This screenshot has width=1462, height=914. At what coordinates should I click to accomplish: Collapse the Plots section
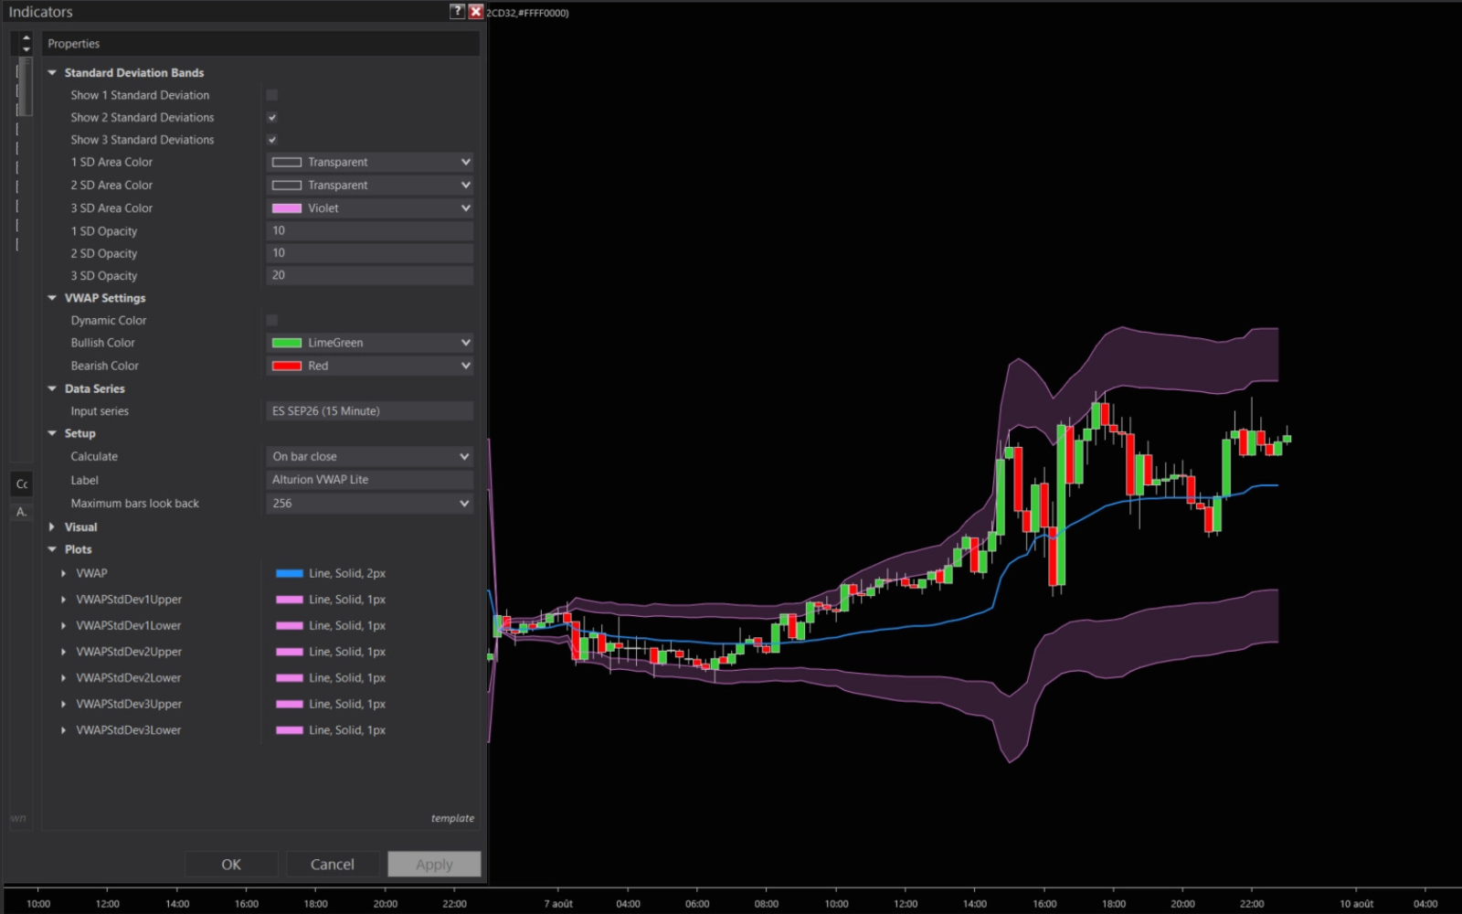click(x=52, y=549)
